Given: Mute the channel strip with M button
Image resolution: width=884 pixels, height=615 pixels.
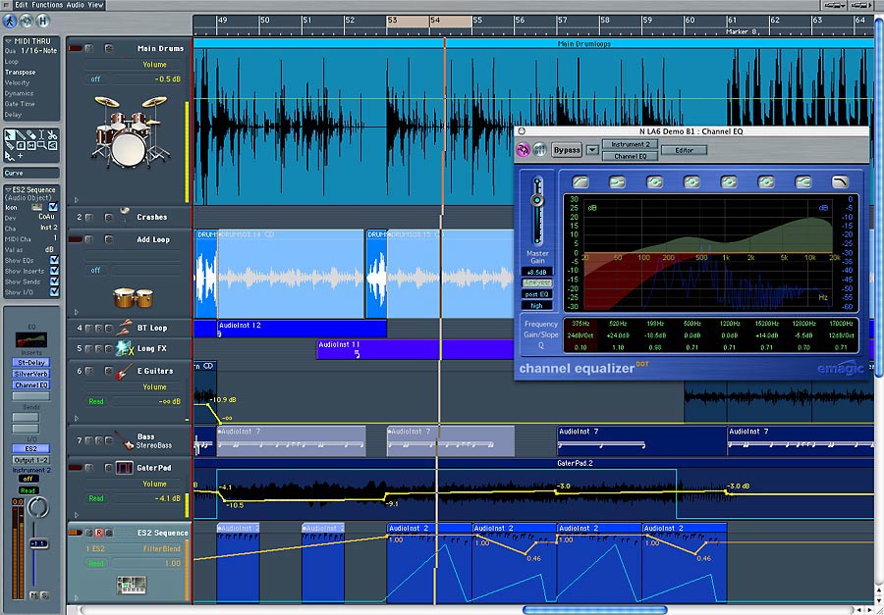Looking at the screenshot, I should click(33, 594).
